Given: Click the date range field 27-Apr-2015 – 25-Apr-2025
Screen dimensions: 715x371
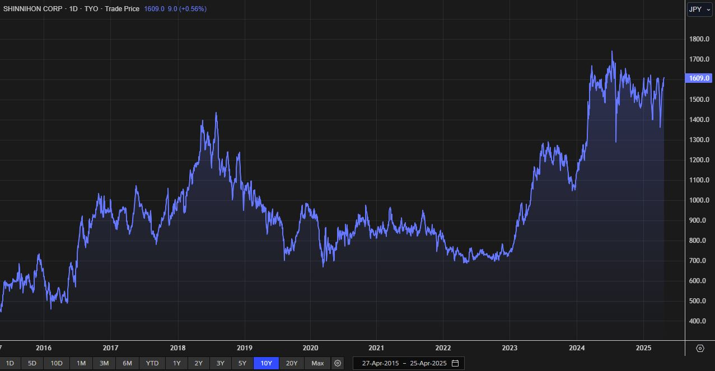Looking at the screenshot, I should click(x=409, y=363).
